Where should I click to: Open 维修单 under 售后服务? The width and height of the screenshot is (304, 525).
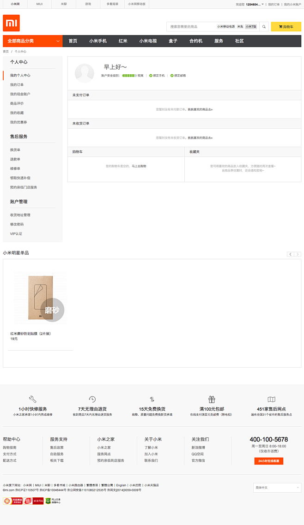[15, 169]
